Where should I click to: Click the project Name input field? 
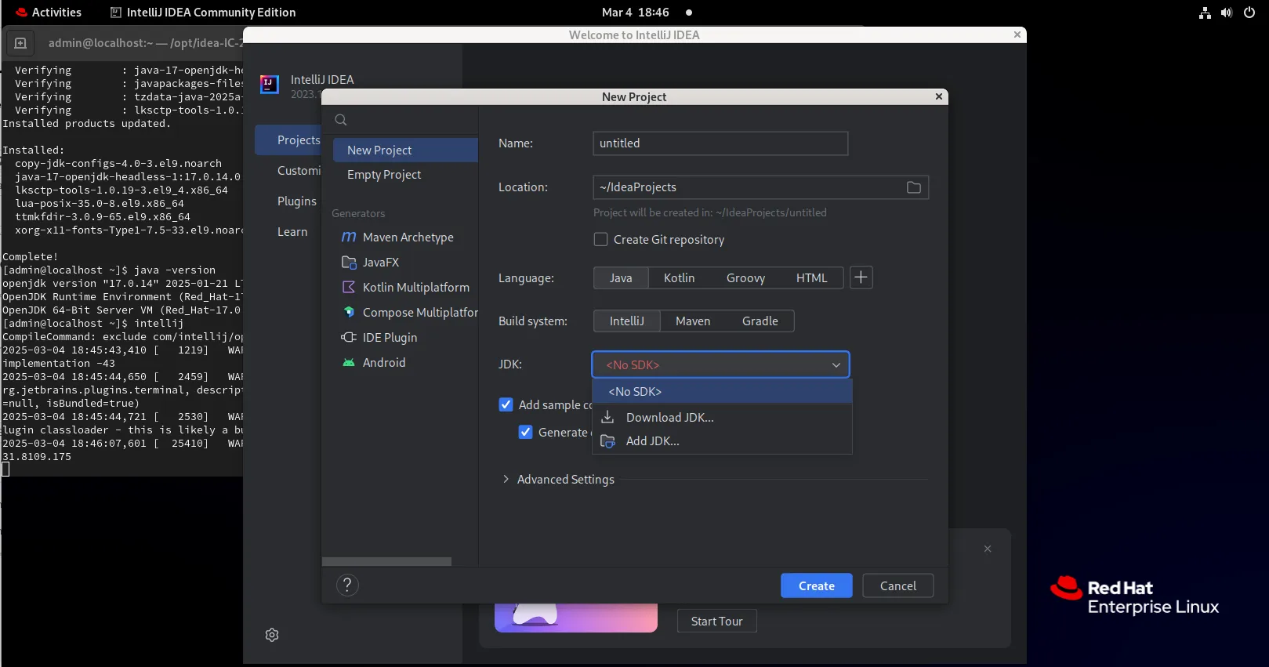tap(720, 143)
